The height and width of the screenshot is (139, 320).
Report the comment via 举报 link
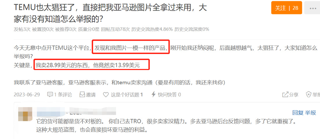coord(311,112)
